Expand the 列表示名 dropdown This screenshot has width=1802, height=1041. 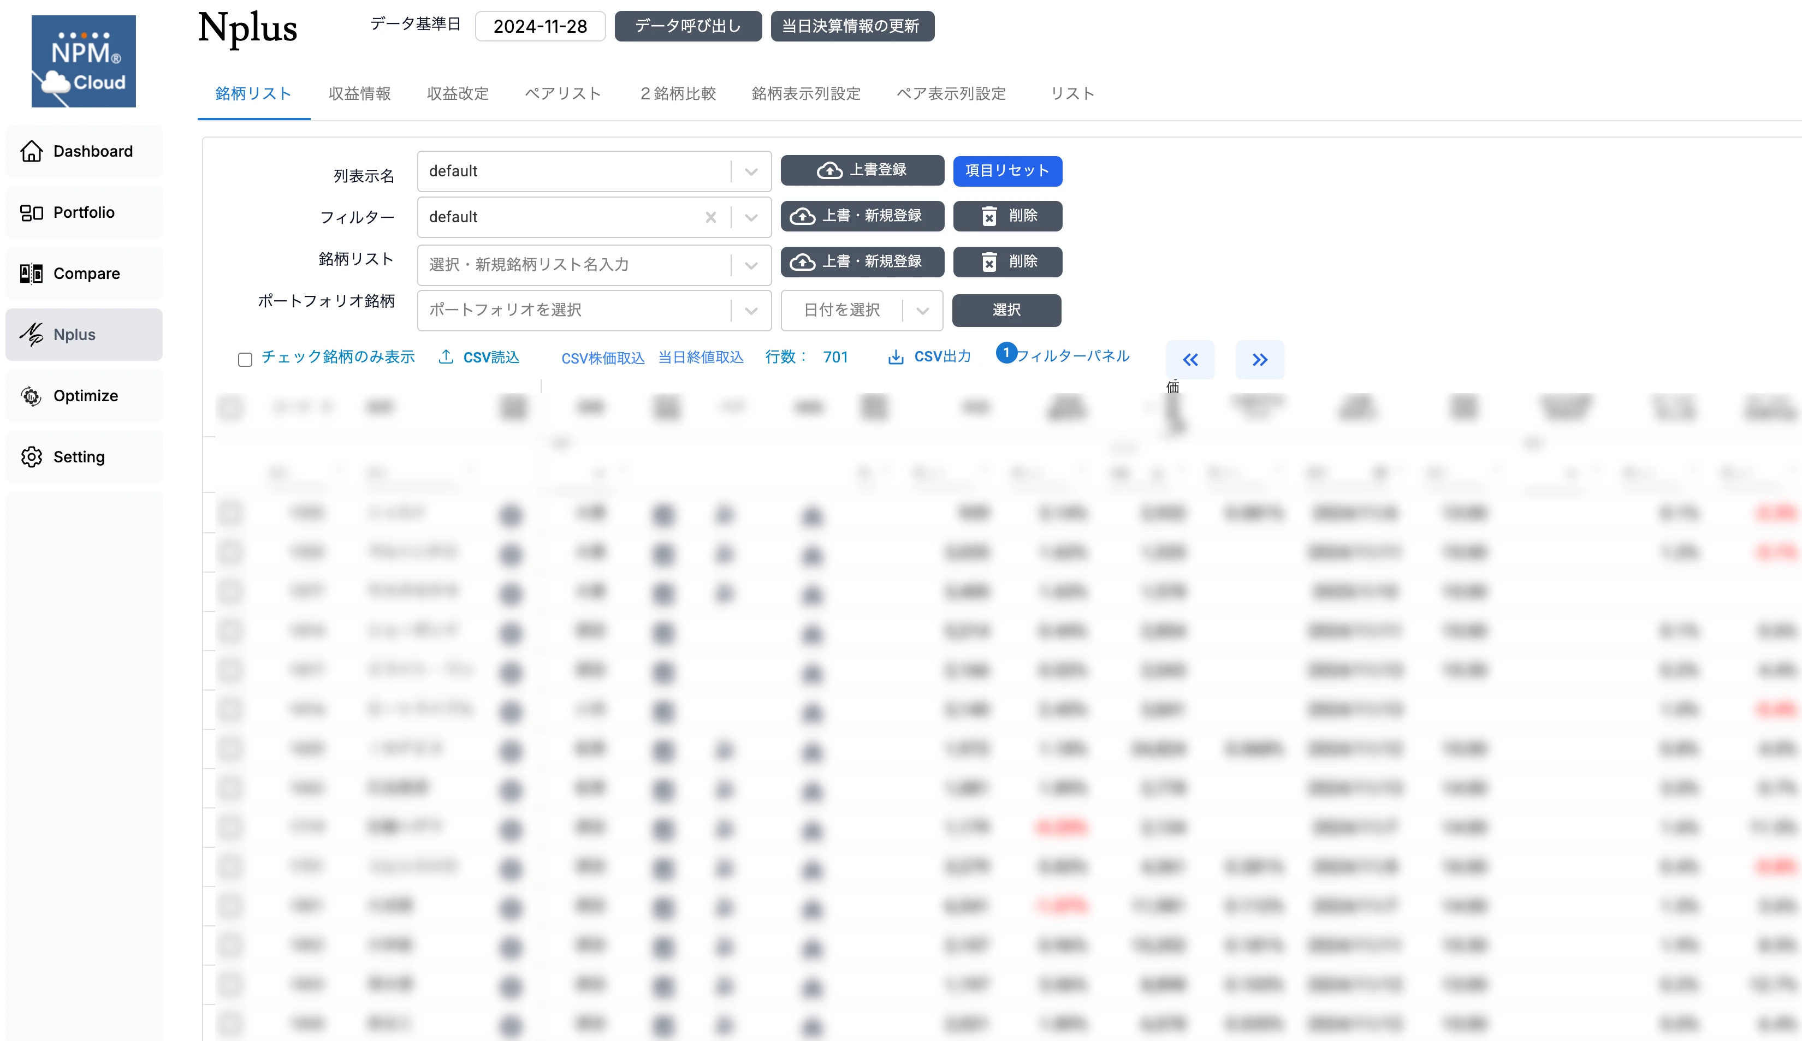pos(750,171)
